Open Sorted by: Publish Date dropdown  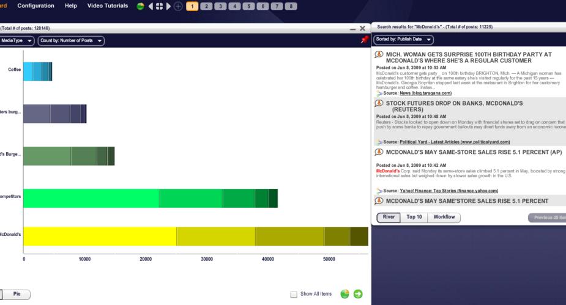click(x=404, y=39)
